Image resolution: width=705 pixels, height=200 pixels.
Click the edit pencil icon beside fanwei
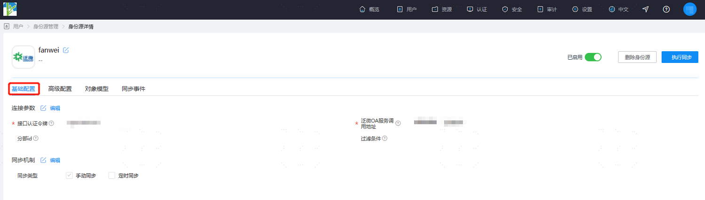(x=66, y=50)
